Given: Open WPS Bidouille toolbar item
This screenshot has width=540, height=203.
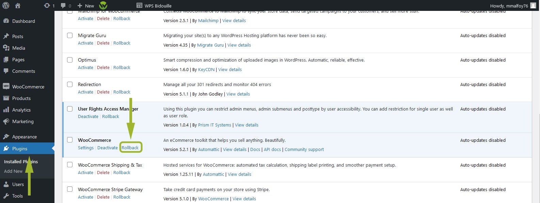Looking at the screenshot, I should click(154, 5).
